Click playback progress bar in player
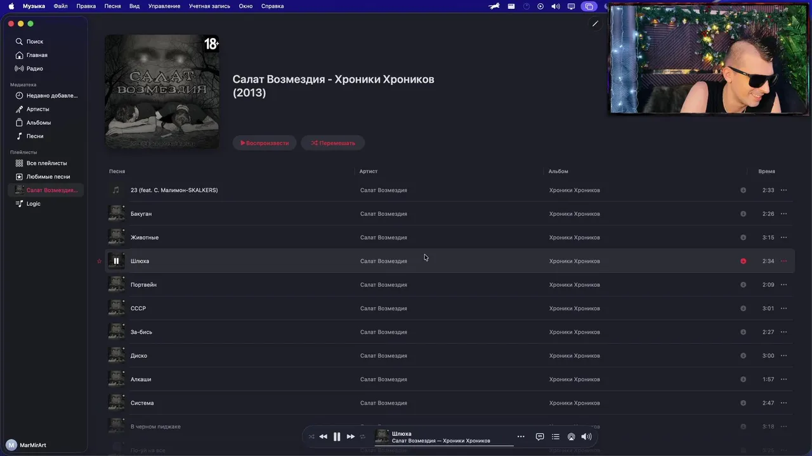This screenshot has width=812, height=456. pos(444,446)
